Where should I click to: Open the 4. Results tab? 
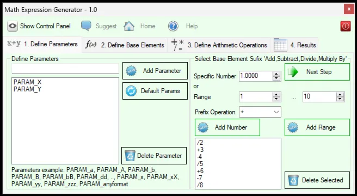(x=294, y=45)
